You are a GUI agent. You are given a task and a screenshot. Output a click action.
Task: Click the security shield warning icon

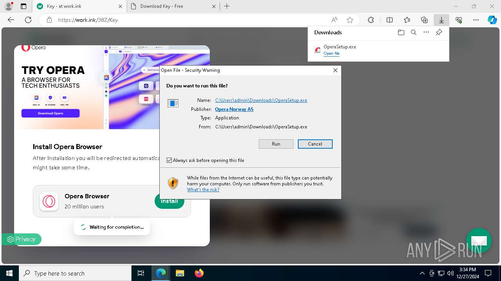[x=173, y=183]
